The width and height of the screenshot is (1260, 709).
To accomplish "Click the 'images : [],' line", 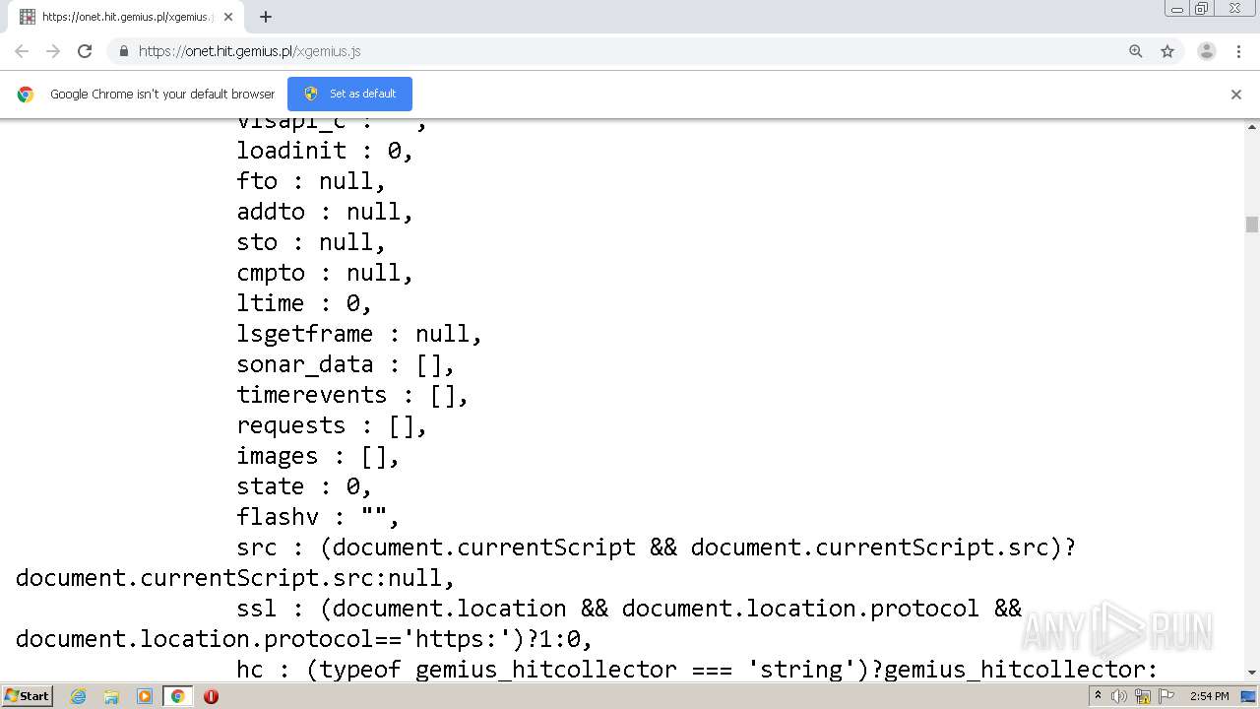I will point(318,456).
